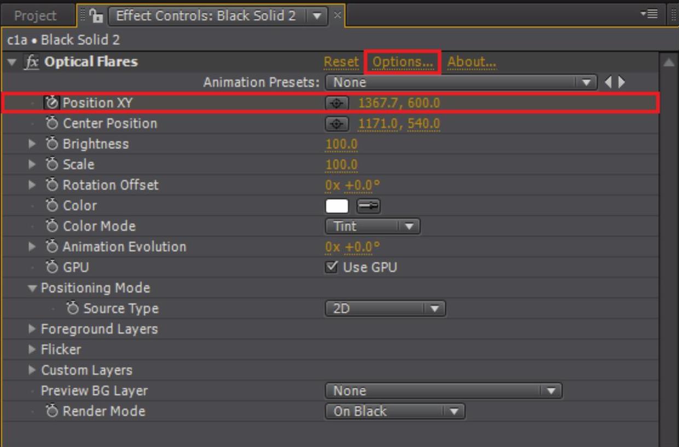Image resolution: width=679 pixels, height=447 pixels.
Task: Expand the Custom Layers group
Action: click(32, 370)
